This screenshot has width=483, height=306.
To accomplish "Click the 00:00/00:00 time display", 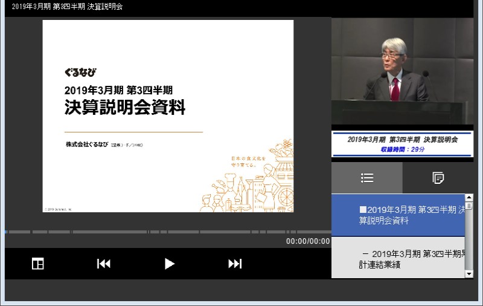I will click(308, 241).
